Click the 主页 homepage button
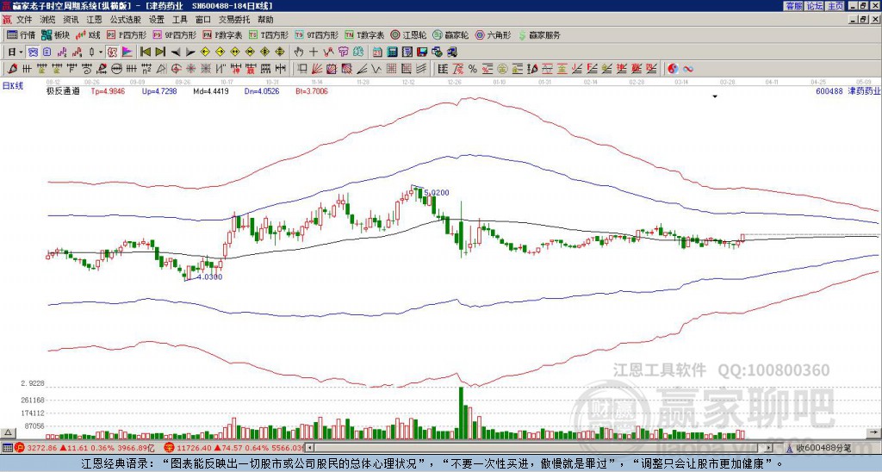This screenshot has width=882, height=472. coord(835,6)
